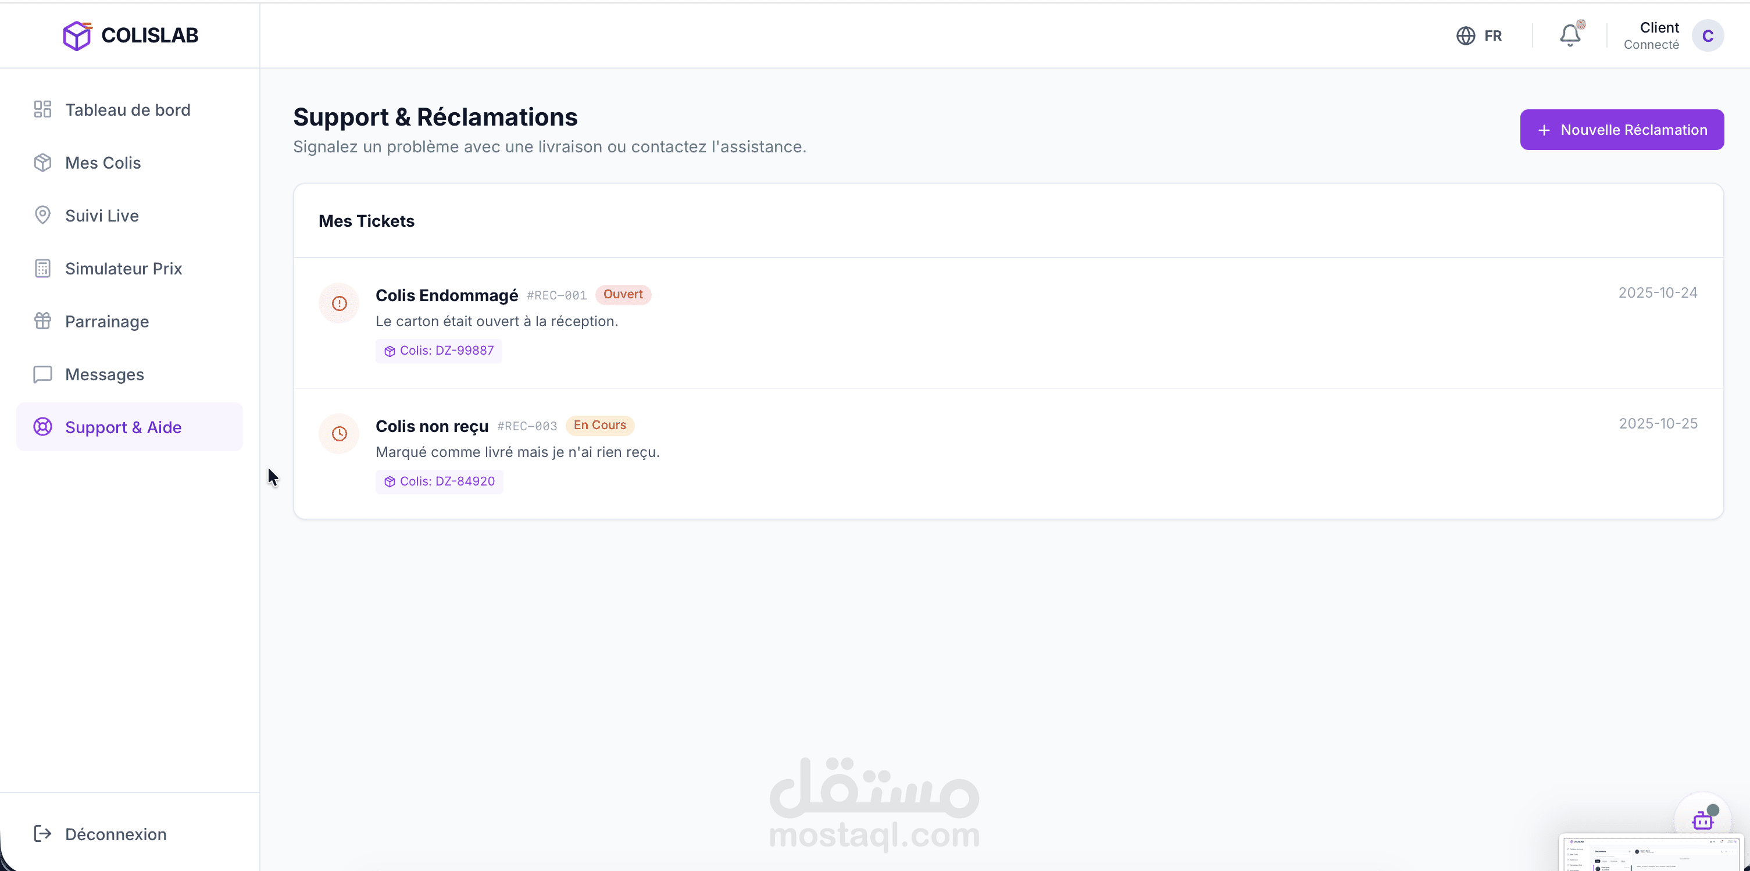
Task: Click the Déconnexion logout arrow icon
Action: click(x=42, y=834)
